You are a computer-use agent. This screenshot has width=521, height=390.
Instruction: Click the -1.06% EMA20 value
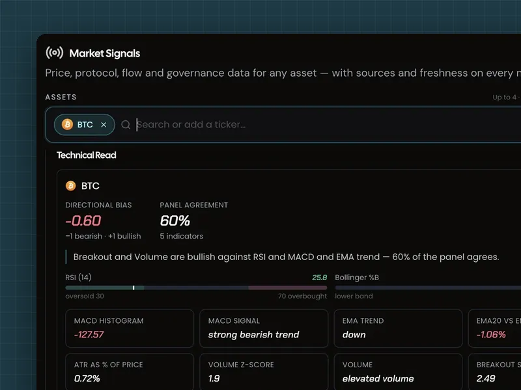(491, 334)
